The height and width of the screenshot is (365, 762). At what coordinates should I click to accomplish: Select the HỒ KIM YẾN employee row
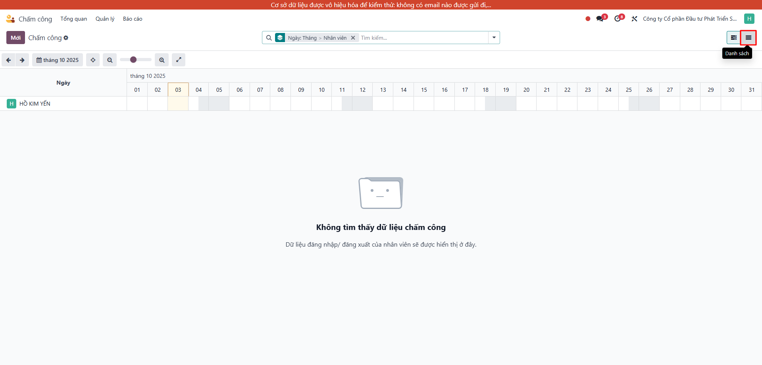tap(63, 104)
